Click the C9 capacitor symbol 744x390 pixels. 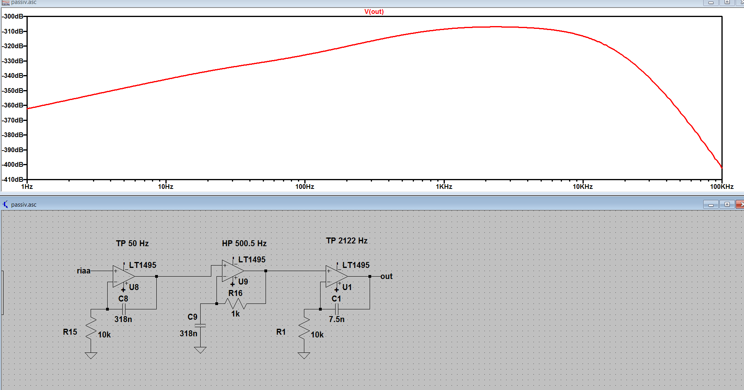(x=200, y=326)
